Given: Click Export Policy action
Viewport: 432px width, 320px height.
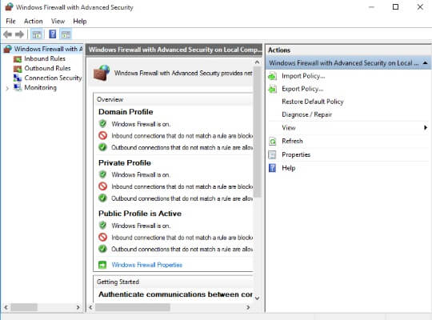Looking at the screenshot, I should (302, 89).
